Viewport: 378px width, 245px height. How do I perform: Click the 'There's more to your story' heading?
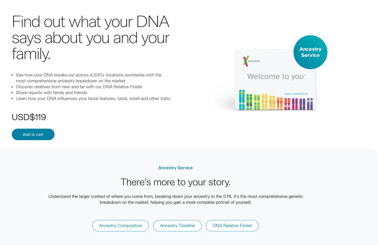point(175,182)
